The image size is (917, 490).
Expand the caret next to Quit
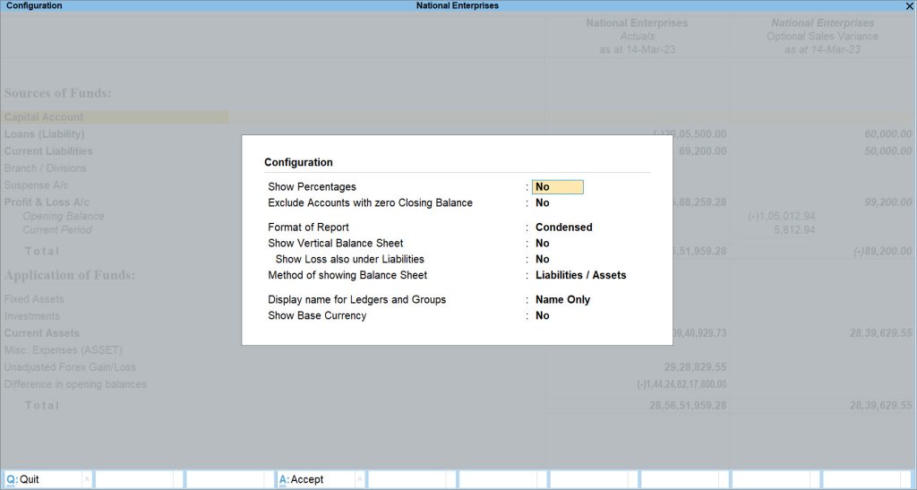[87, 479]
